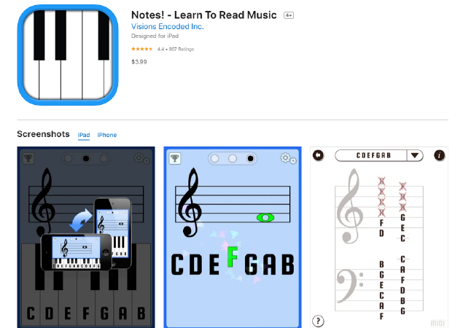This screenshot has height=328, width=463.
Task: Open the CDEFGAB dropdown arrow
Action: [x=415, y=155]
